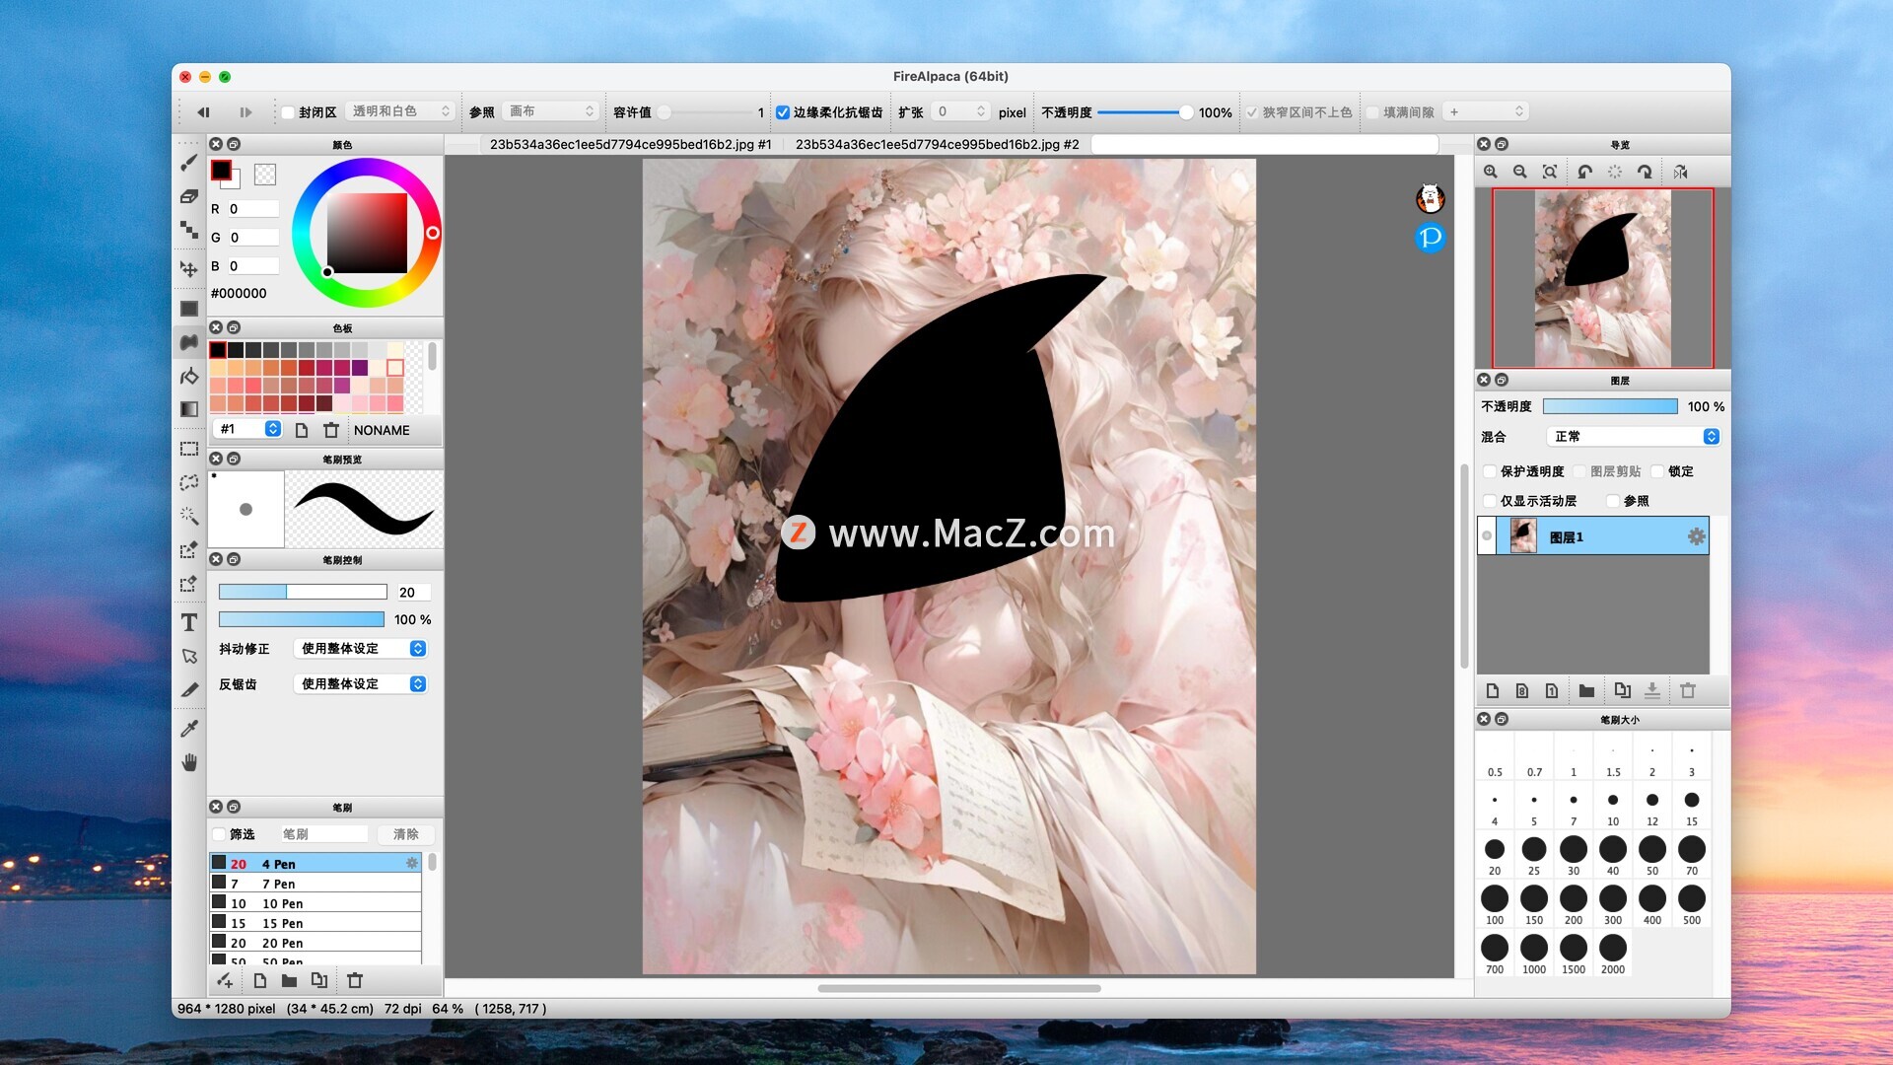Image resolution: width=1893 pixels, height=1065 pixels.
Task: Toggle 参照 checkbox in layers panel
Action: tap(1613, 501)
